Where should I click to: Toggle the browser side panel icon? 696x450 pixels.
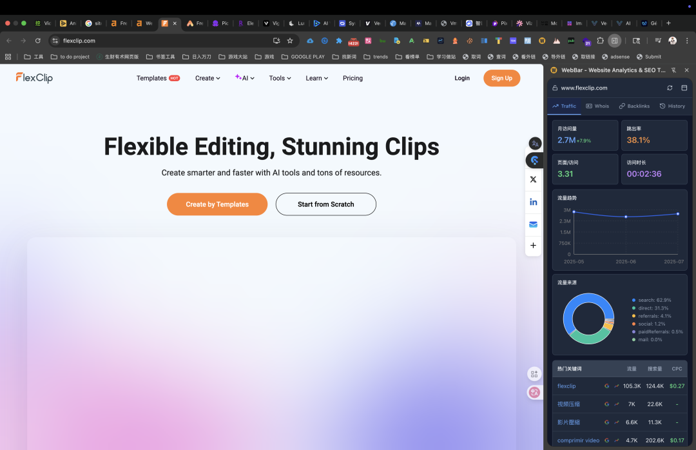(614, 41)
